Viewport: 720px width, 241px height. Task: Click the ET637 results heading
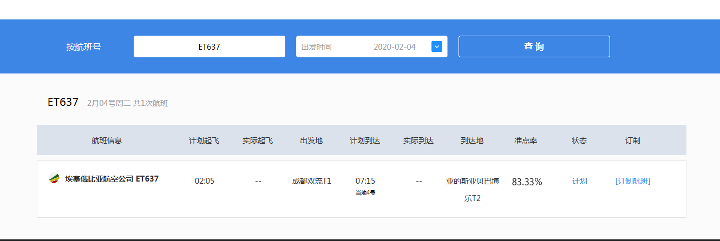[63, 102]
